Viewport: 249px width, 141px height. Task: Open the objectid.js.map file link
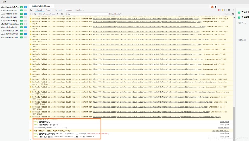pos(148,59)
